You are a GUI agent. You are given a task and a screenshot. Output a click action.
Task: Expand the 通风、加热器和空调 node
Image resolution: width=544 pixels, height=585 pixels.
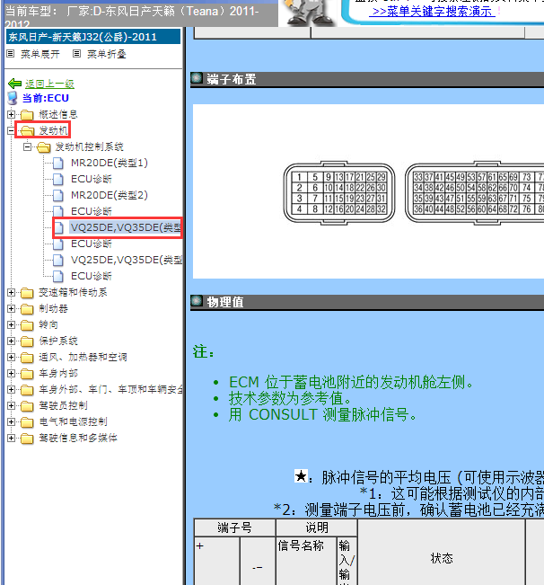pos(11,357)
